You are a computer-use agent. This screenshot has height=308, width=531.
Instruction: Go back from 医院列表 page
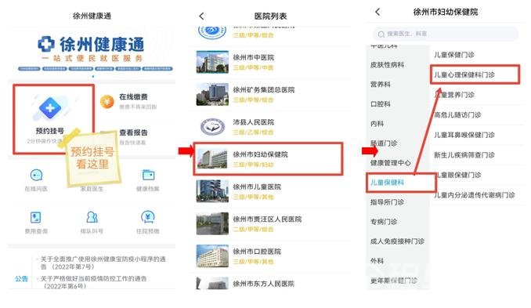(201, 16)
